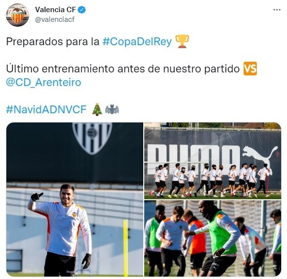Open the @valenciacf handle

click(x=55, y=19)
